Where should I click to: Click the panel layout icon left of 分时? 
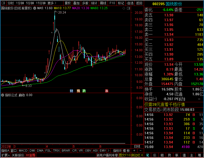pyautogui.click(x=3, y=3)
